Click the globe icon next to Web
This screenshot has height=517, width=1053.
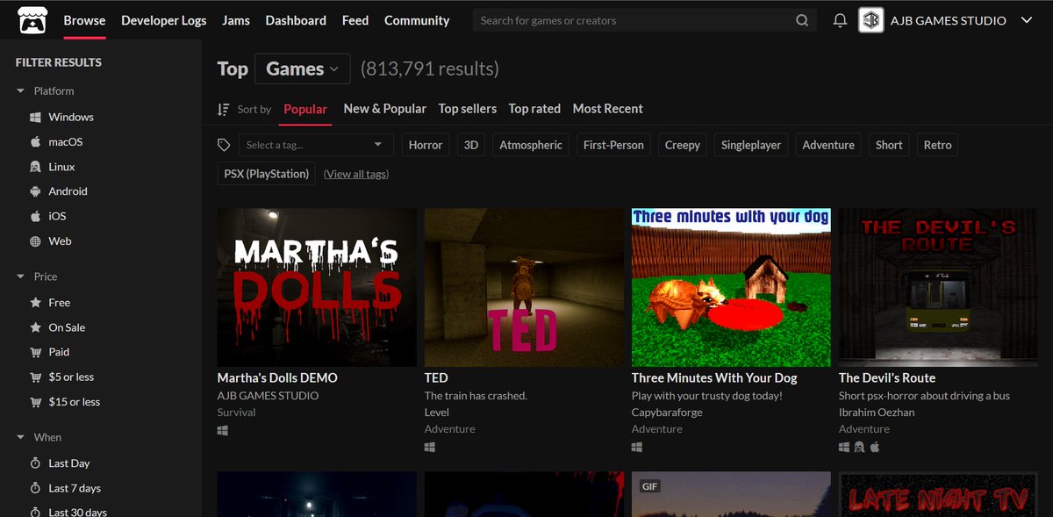click(35, 241)
